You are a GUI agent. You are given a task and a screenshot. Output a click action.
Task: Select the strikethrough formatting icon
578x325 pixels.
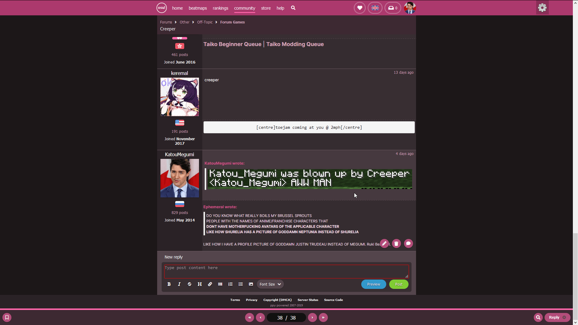189,284
